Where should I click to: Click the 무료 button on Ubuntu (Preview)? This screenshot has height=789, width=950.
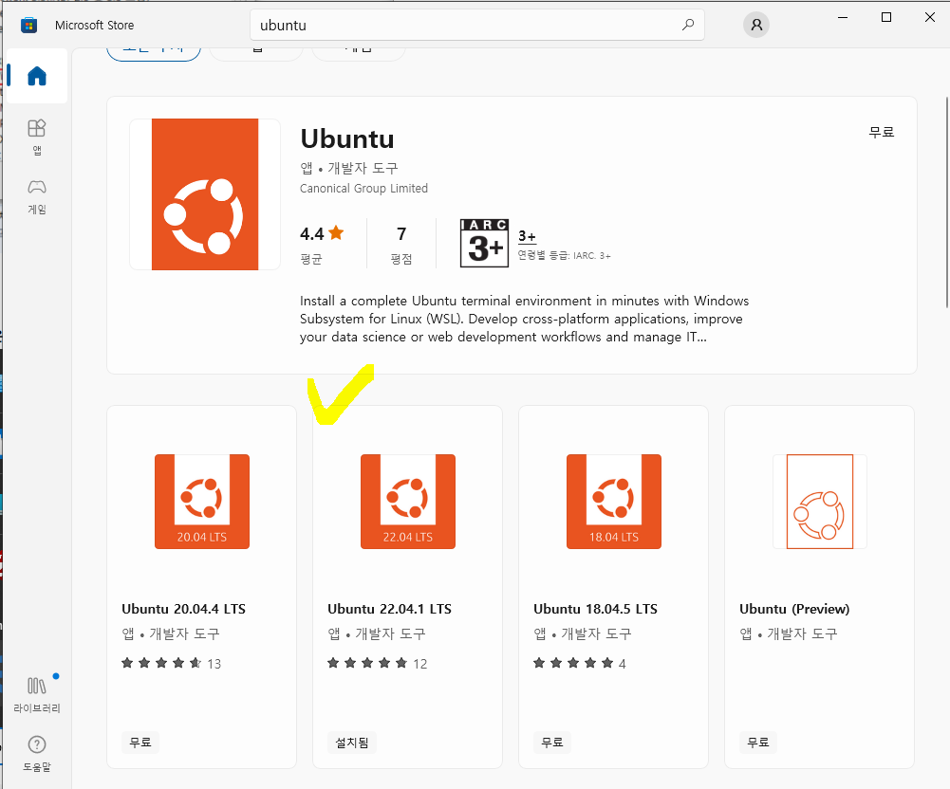click(758, 743)
